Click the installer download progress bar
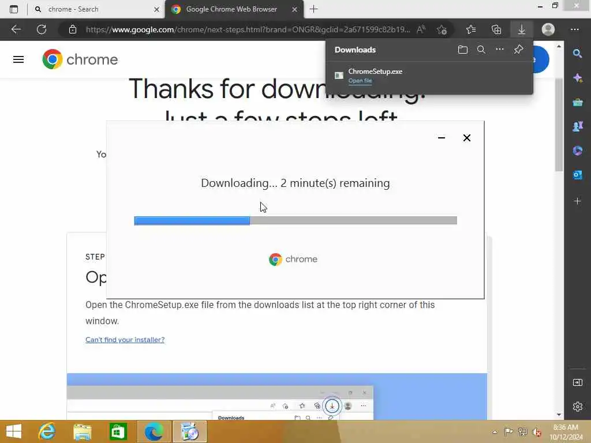 tap(295, 220)
